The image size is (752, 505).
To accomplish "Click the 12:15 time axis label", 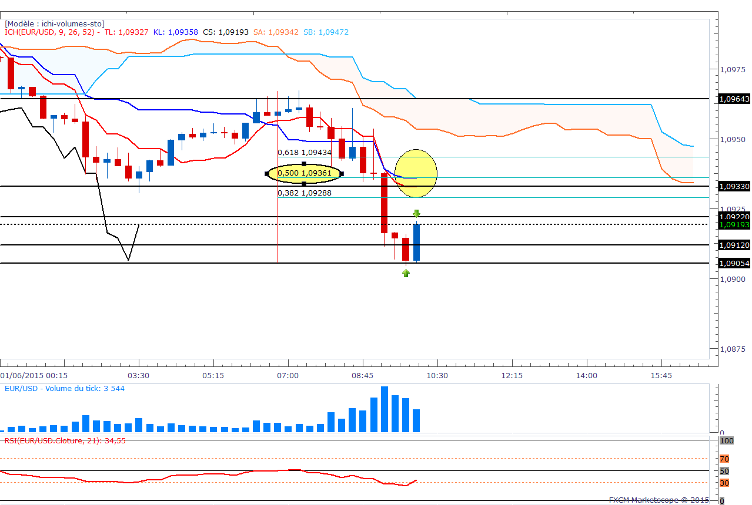I will (x=512, y=375).
